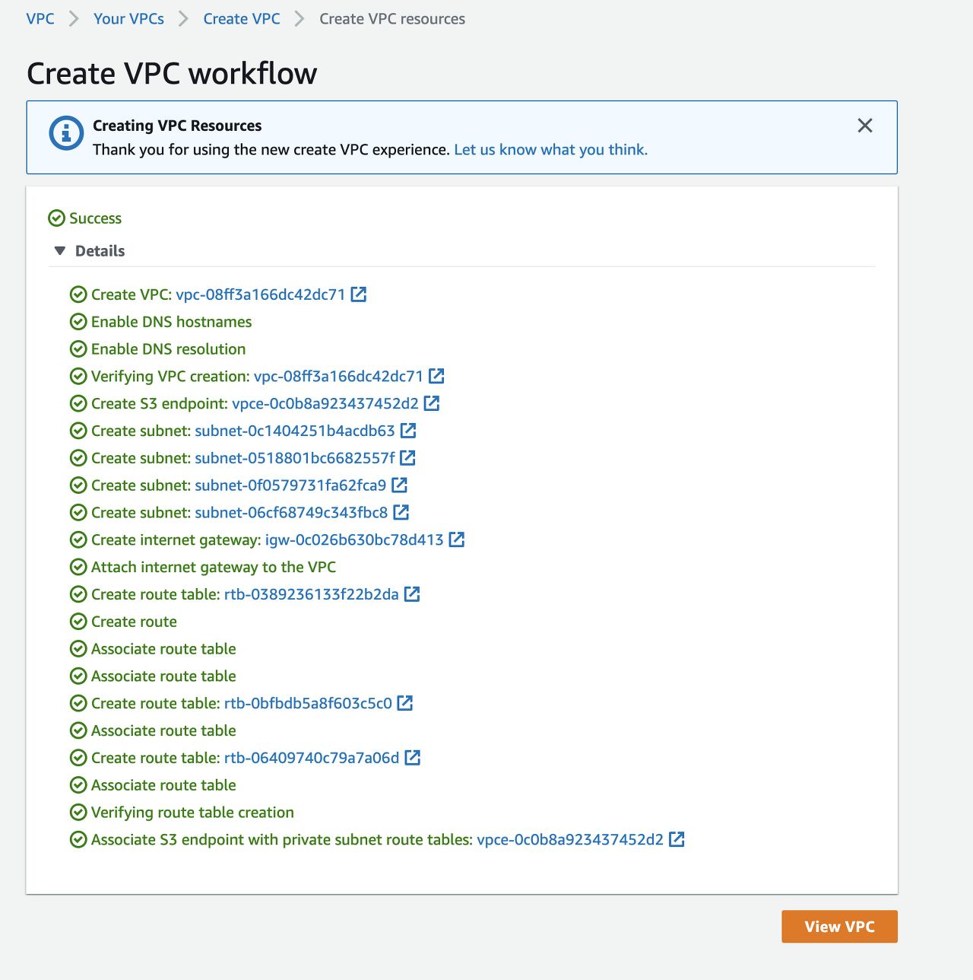
Task: Open vpce link in Associate S3 endpoint row
Action: (570, 839)
